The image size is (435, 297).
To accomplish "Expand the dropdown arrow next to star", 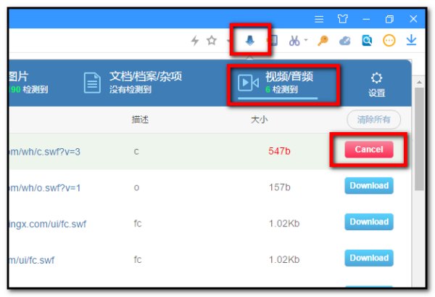I will [228, 41].
